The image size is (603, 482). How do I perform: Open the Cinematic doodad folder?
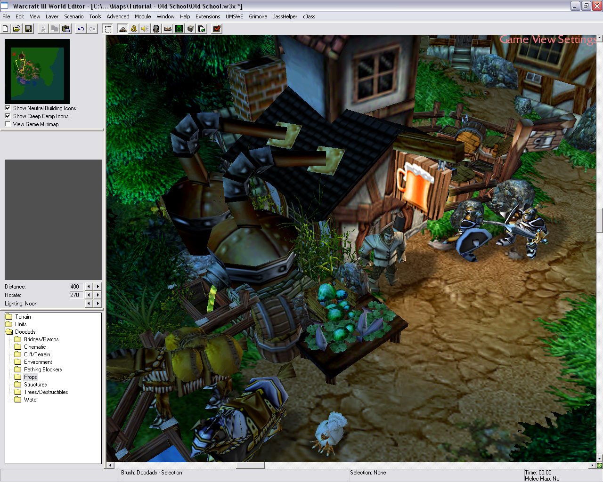coord(35,347)
